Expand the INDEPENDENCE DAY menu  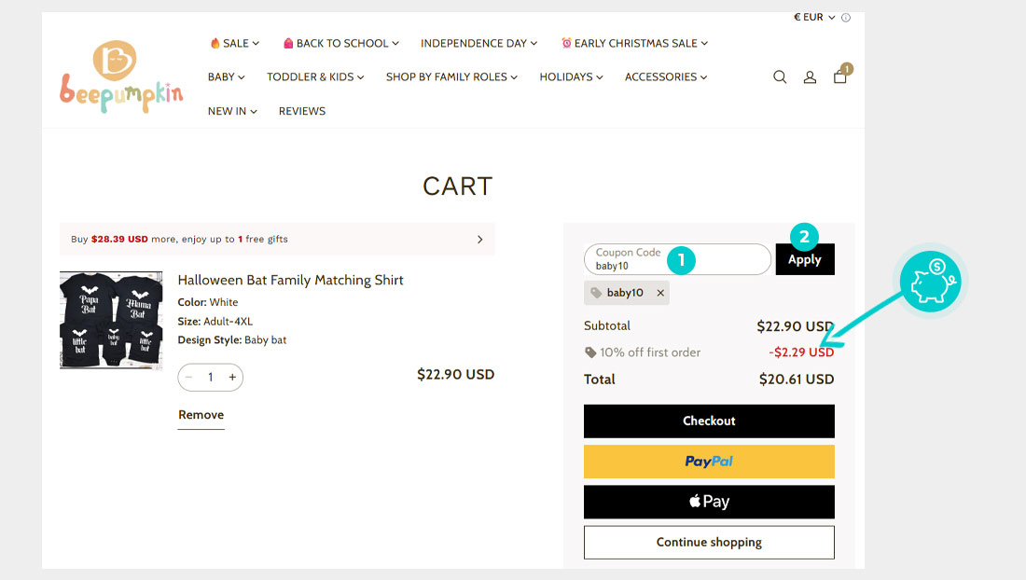[x=479, y=43]
